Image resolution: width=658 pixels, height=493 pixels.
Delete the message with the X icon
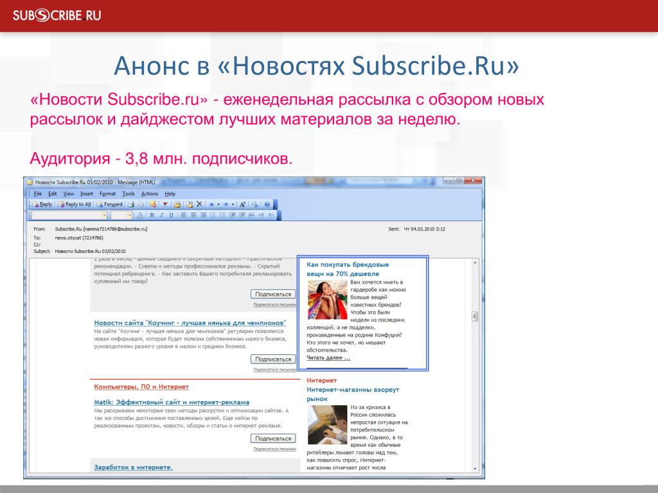[x=199, y=204]
